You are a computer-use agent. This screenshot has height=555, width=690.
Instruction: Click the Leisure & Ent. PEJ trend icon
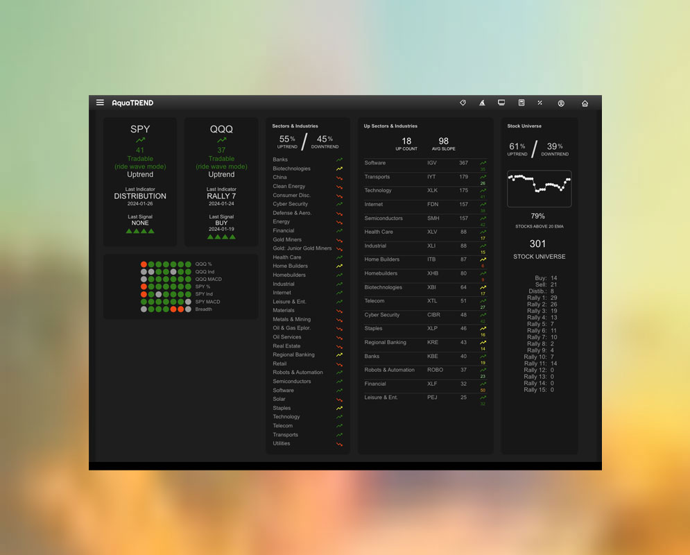(483, 398)
